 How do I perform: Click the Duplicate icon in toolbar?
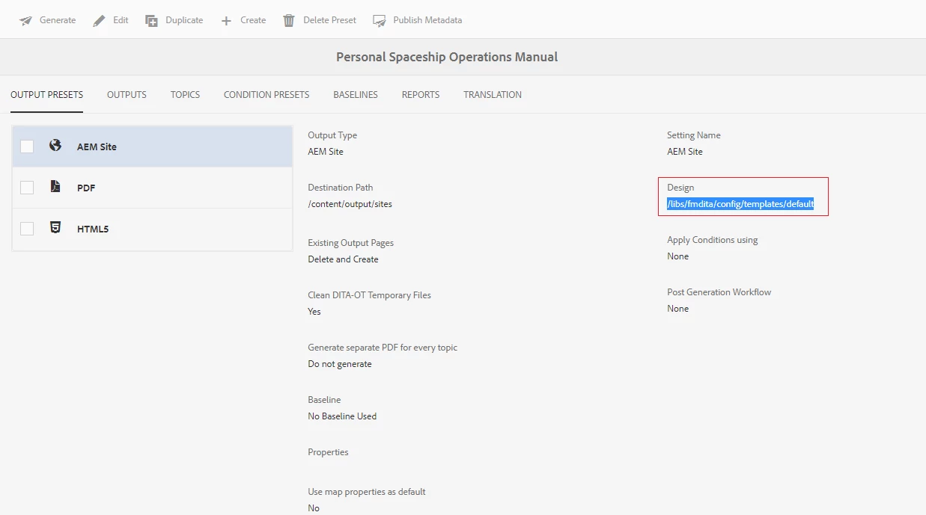click(152, 21)
